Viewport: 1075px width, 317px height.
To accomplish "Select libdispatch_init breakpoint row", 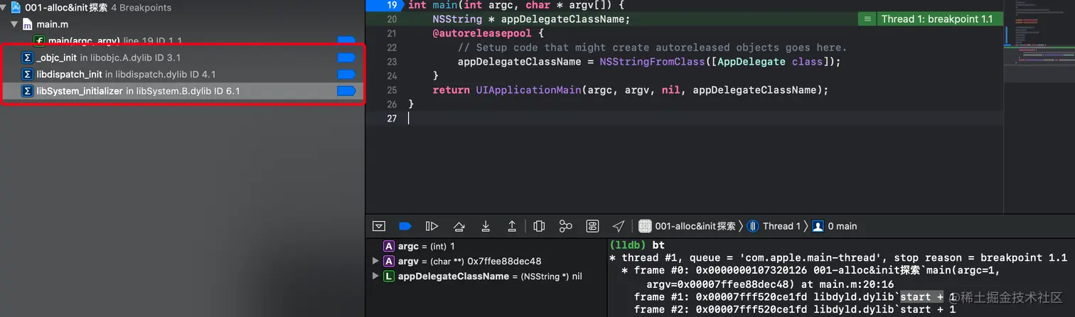I will (x=183, y=74).
